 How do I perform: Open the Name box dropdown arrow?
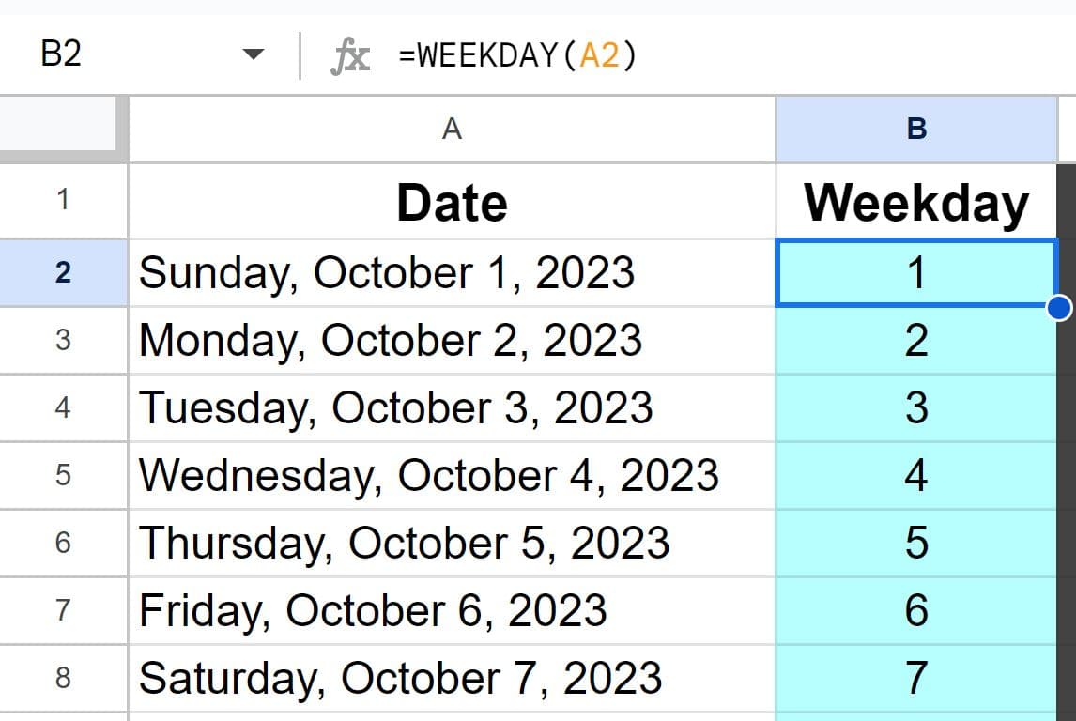coord(254,54)
